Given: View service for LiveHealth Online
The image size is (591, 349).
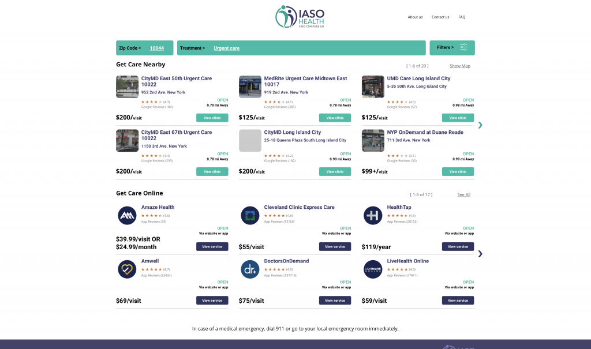Looking at the screenshot, I should [x=458, y=301].
